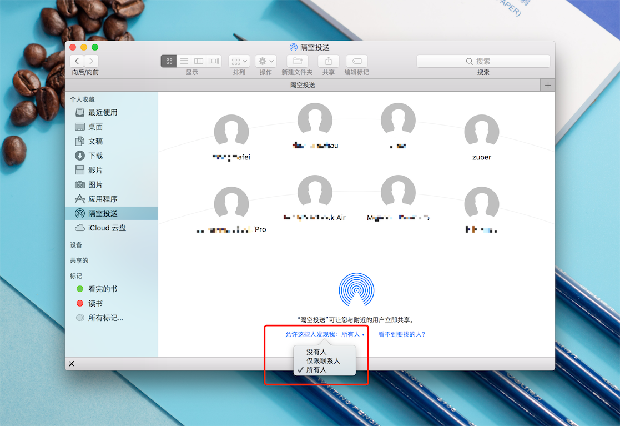This screenshot has width=620, height=426.
Task: Open 应用程序 in the sidebar
Action: [112, 199]
